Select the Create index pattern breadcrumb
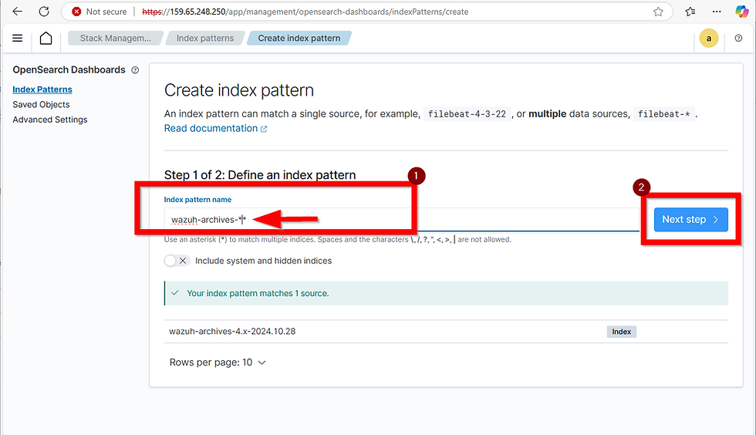The height and width of the screenshot is (435, 756). [x=299, y=38]
